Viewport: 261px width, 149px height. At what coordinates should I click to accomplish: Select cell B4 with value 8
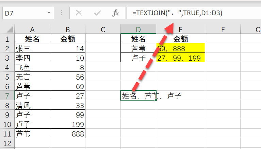pos(68,67)
